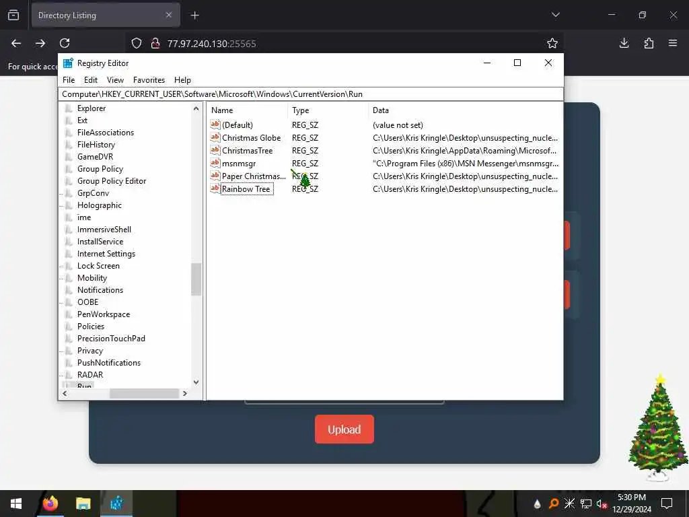
Task: Select the GrpConv key
Action: (x=93, y=193)
